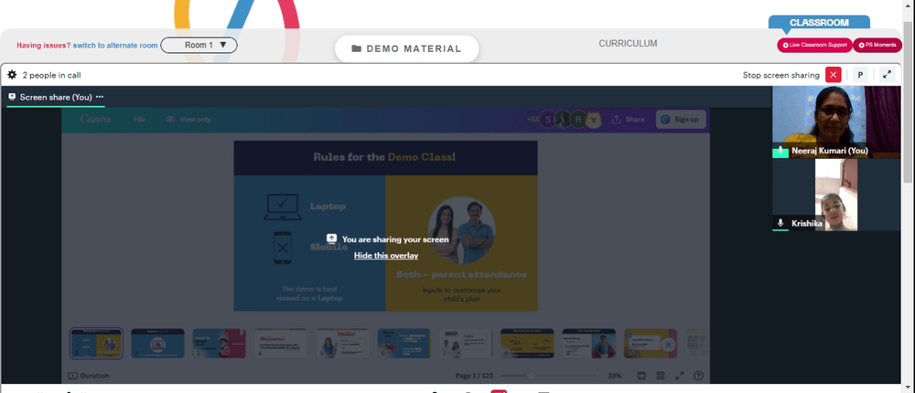Image resolution: width=915 pixels, height=393 pixels.
Task: Click the Canva Sign up button
Action: [681, 120]
